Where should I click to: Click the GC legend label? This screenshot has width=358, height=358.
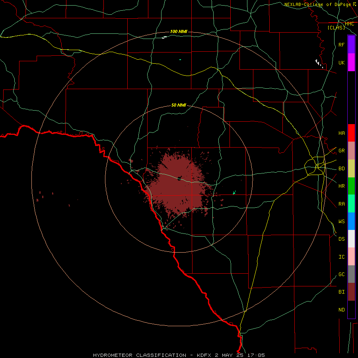[x=341, y=274]
